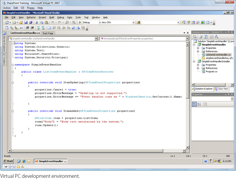Click Show All Files in Solution Explorer
This screenshot has height=179, width=236.
pyautogui.click(x=201, y=37)
